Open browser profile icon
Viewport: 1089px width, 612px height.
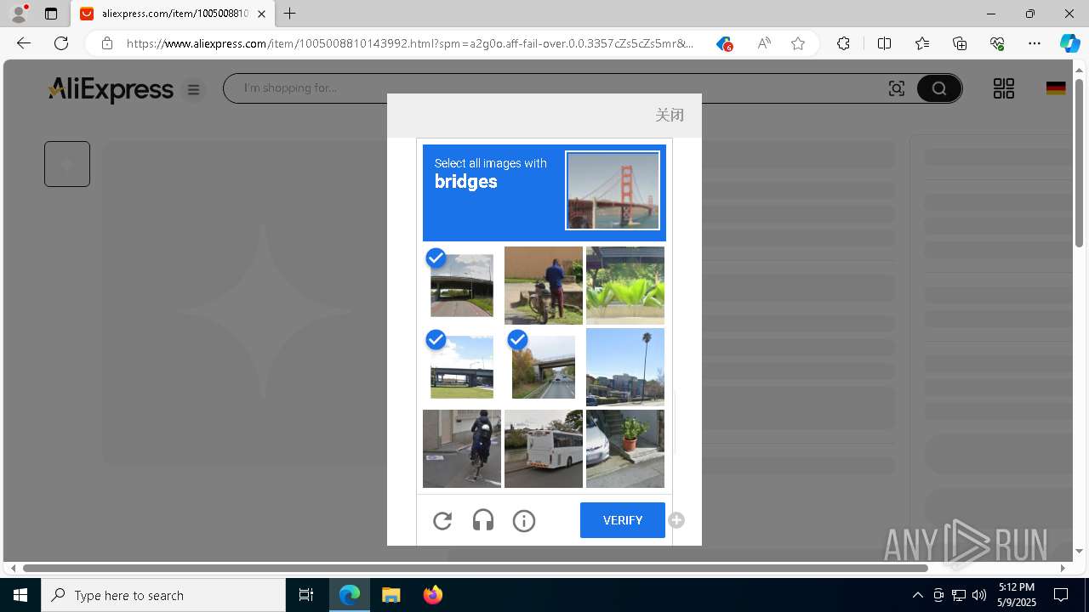18,14
